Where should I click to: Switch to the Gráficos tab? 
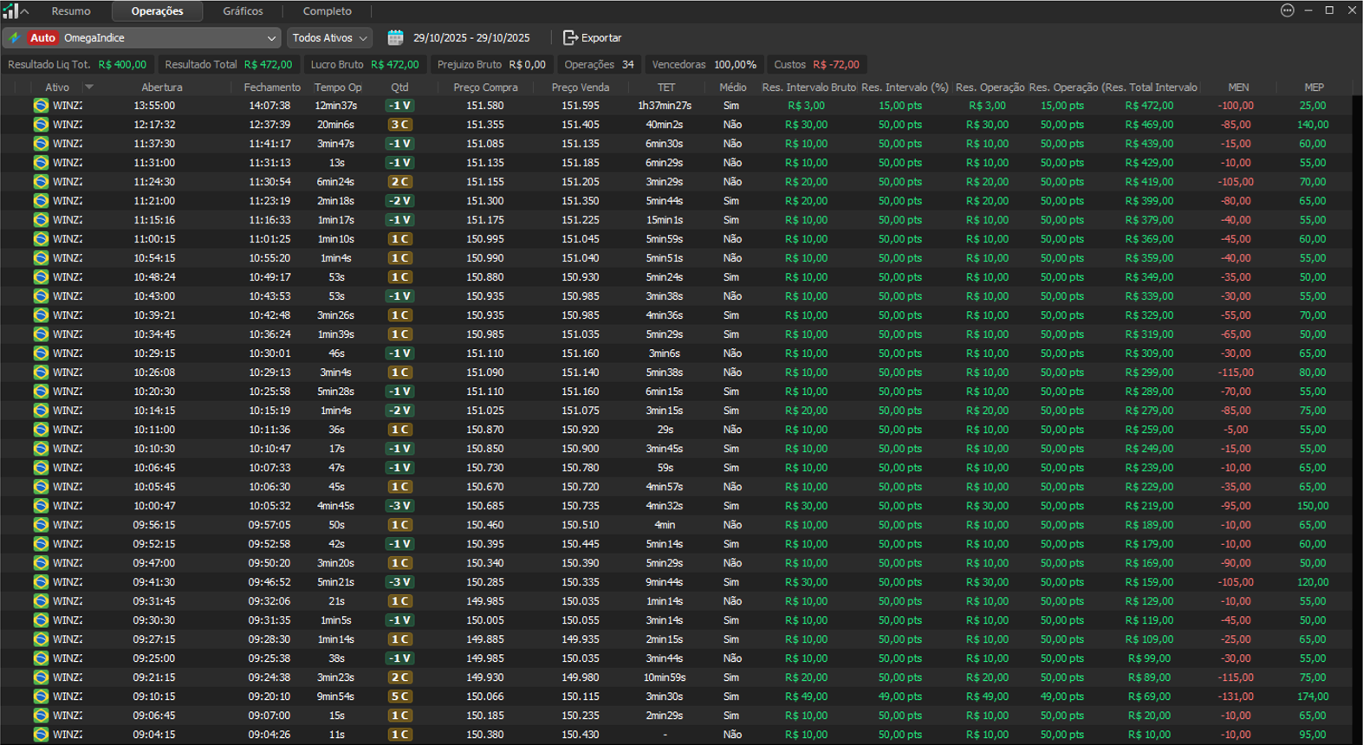coord(243,11)
